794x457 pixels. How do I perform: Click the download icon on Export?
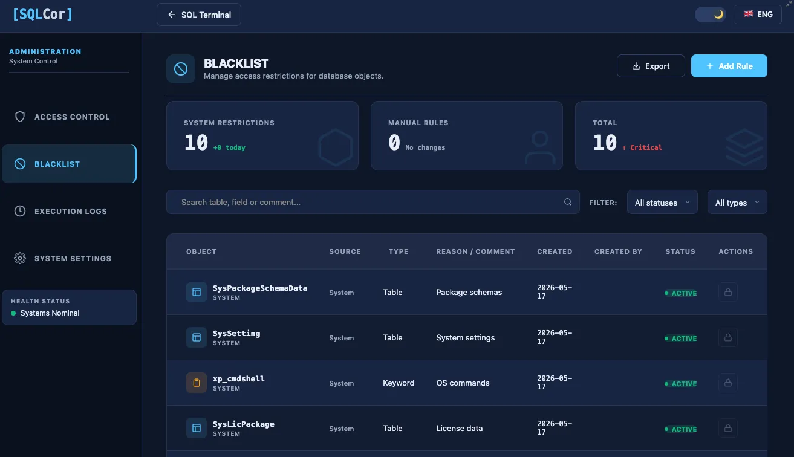point(636,66)
